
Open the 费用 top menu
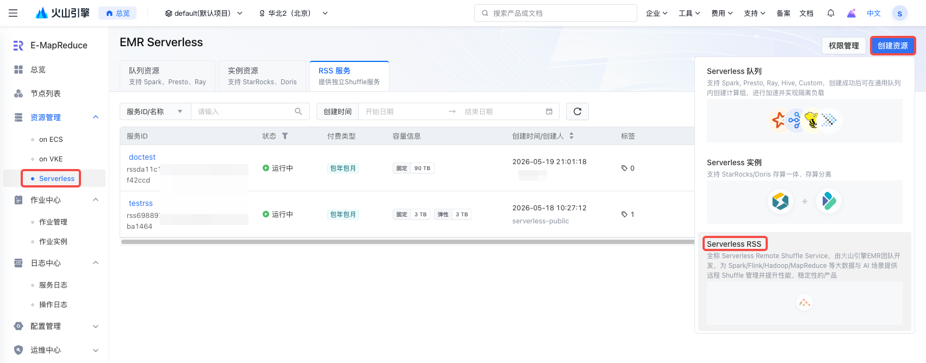pyautogui.click(x=722, y=13)
